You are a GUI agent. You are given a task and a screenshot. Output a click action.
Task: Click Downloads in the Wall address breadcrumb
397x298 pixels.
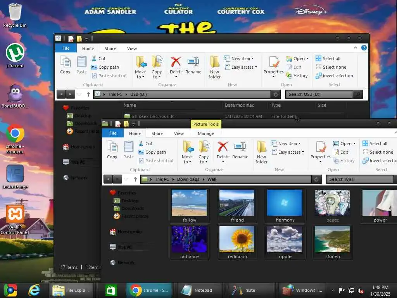click(x=188, y=179)
